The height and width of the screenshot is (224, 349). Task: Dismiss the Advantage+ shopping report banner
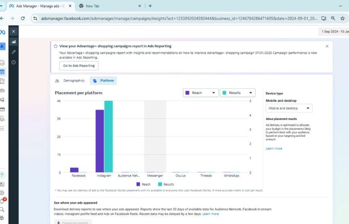click(327, 46)
